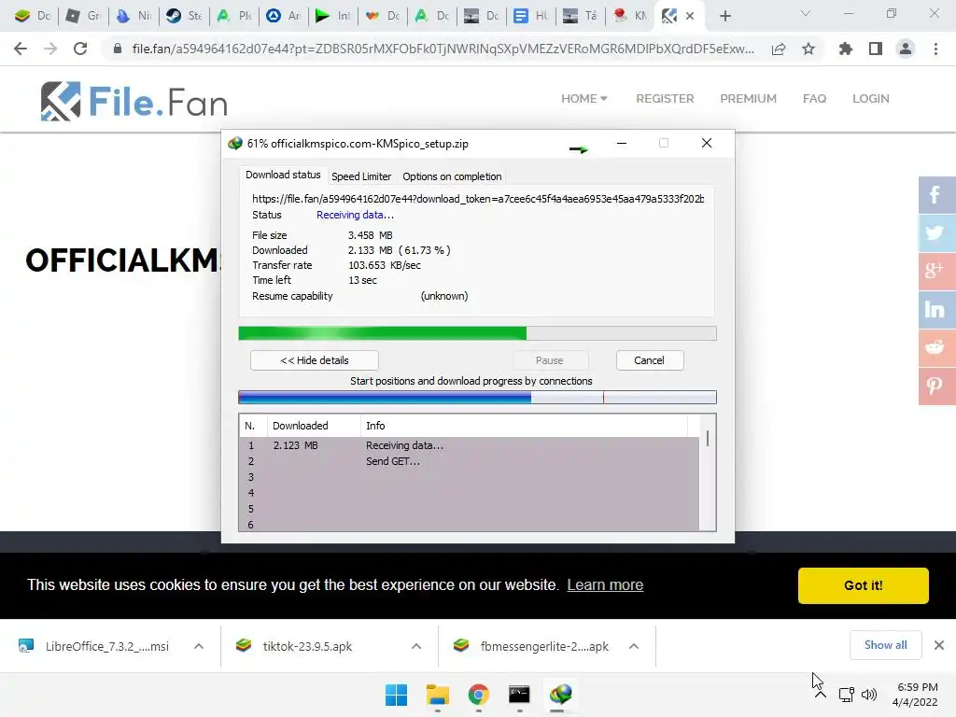Click the File.Fan logo

click(134, 101)
